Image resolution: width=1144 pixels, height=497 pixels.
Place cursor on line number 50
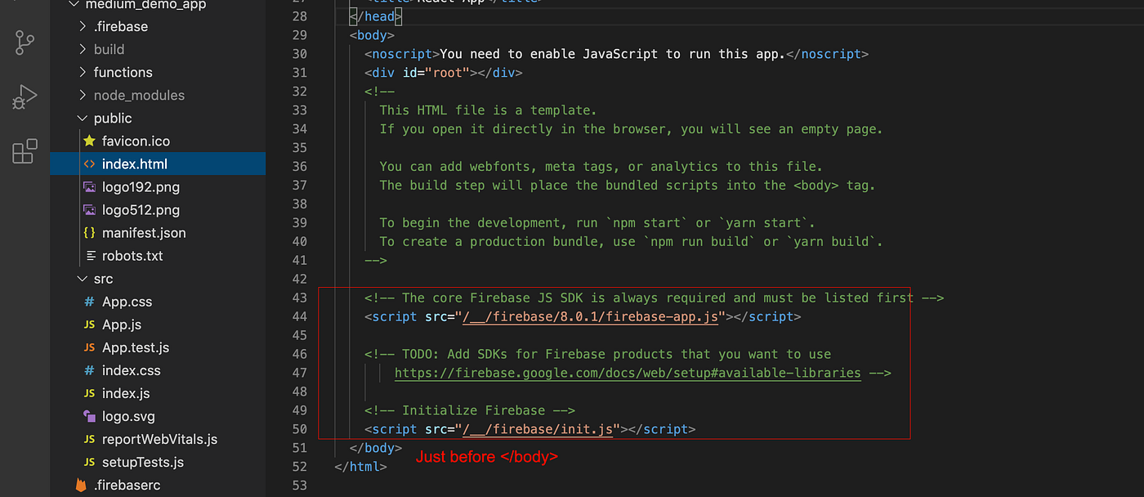tap(299, 428)
